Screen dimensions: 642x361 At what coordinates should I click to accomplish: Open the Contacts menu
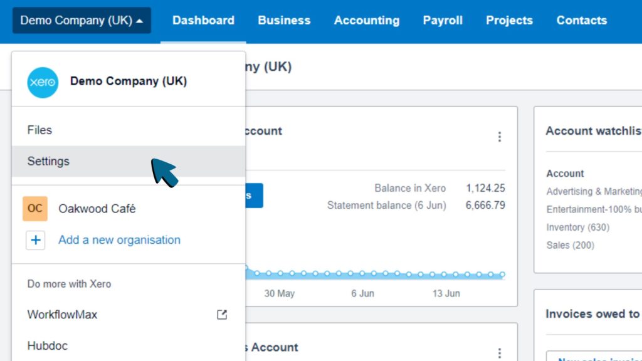pos(581,21)
